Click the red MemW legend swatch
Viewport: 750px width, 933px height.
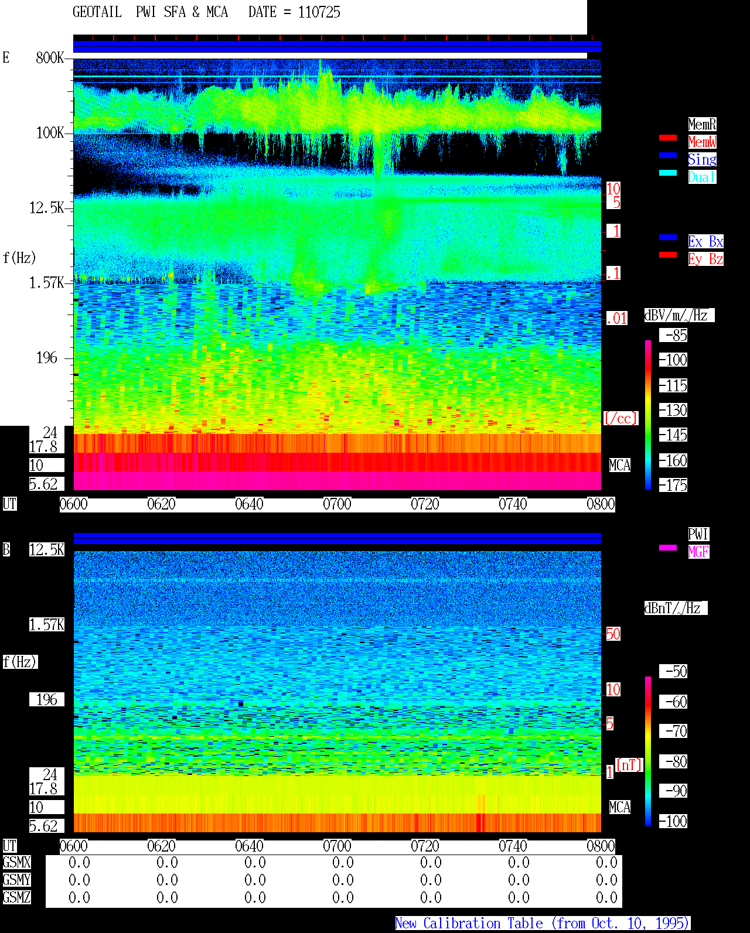pos(668,138)
